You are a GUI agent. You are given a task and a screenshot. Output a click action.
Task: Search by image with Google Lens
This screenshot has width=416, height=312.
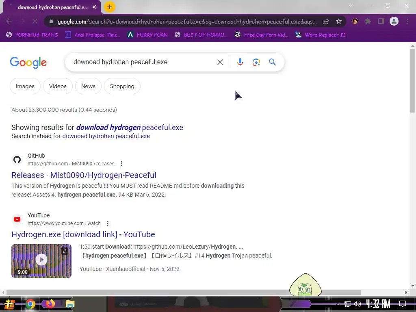click(x=256, y=62)
